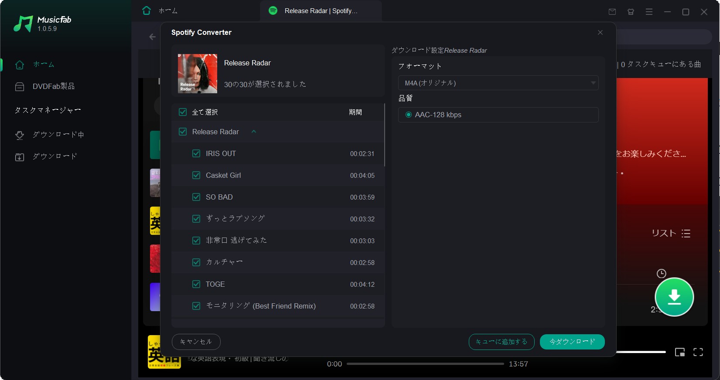
Task: Switch to the Release Radar | Spotify tab
Action: pos(321,11)
